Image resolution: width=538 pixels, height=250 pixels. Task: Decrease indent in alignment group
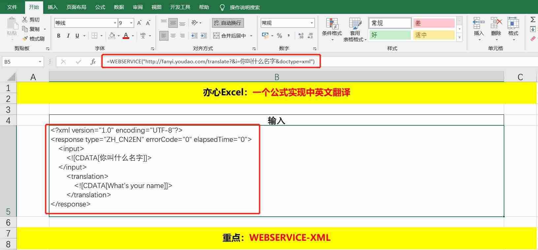pyautogui.click(x=194, y=36)
